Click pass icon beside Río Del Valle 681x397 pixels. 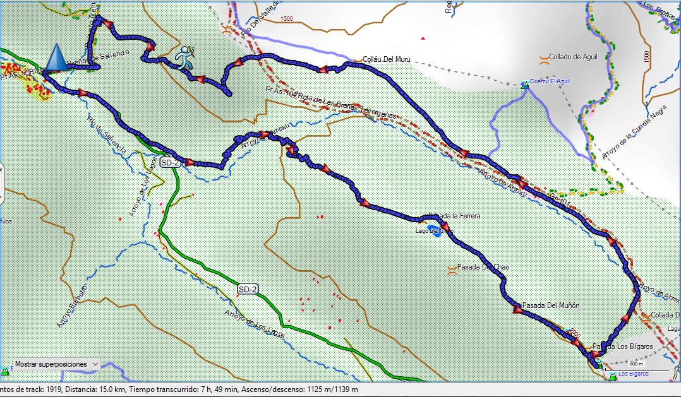click(227, 30)
